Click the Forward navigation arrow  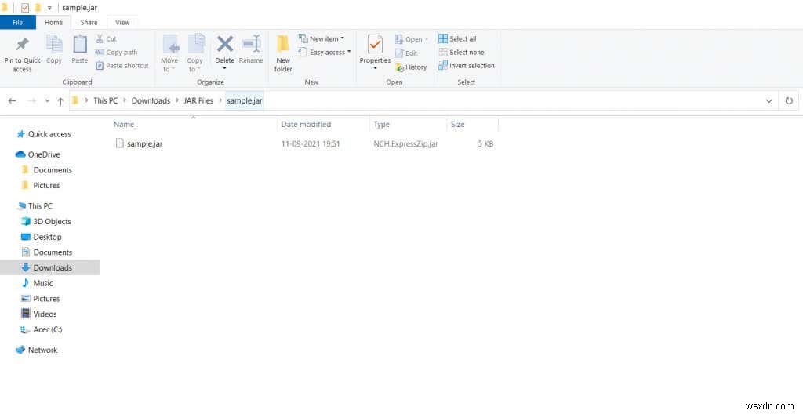[x=31, y=101]
